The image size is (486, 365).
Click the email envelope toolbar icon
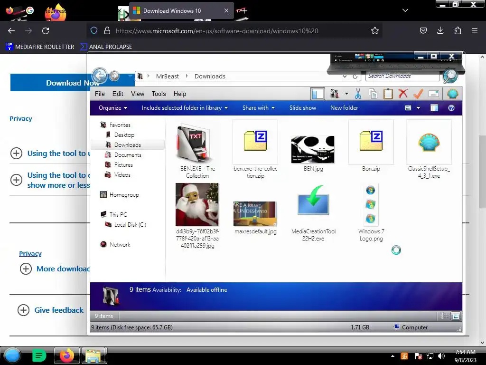click(434, 94)
